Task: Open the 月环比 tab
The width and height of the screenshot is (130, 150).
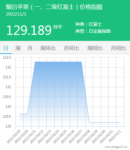Action: (71, 48)
